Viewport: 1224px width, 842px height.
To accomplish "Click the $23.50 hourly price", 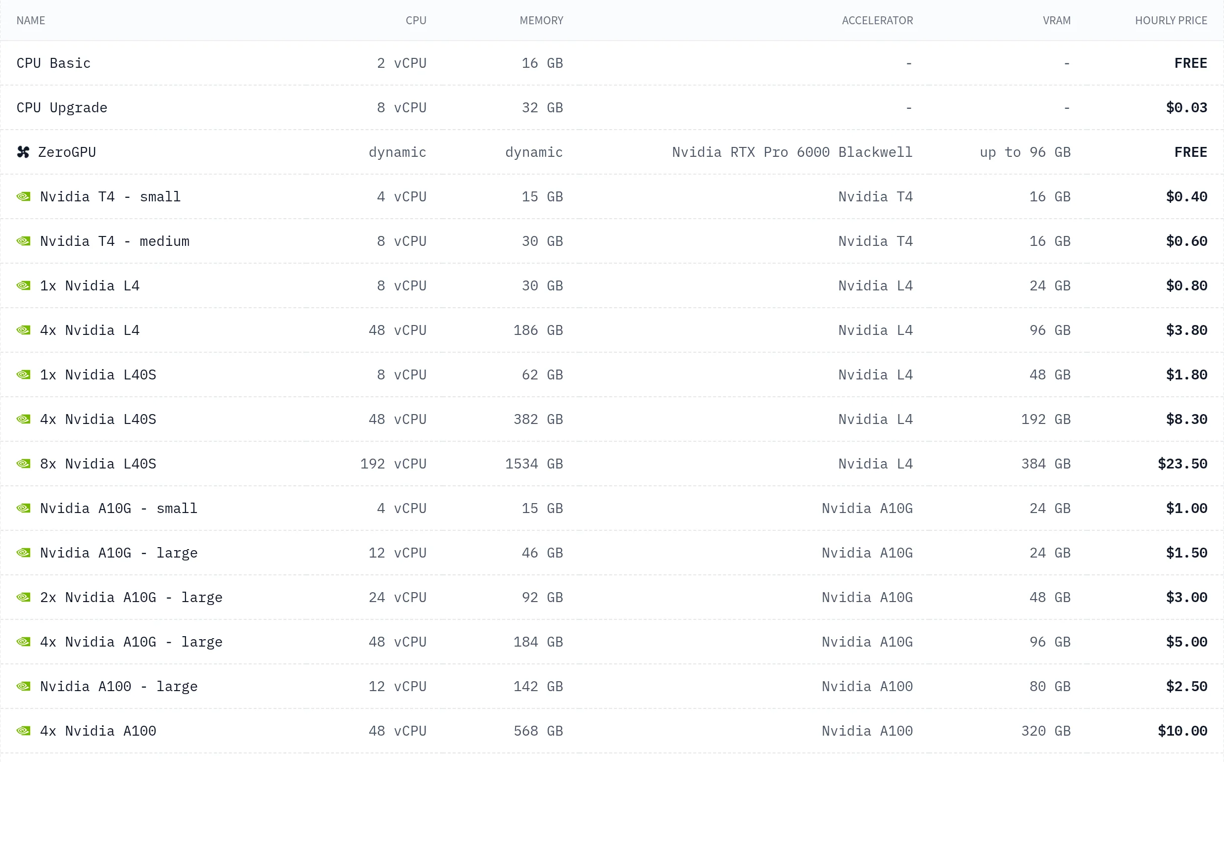I will click(1182, 464).
